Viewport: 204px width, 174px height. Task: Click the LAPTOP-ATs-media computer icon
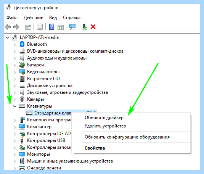15,37
